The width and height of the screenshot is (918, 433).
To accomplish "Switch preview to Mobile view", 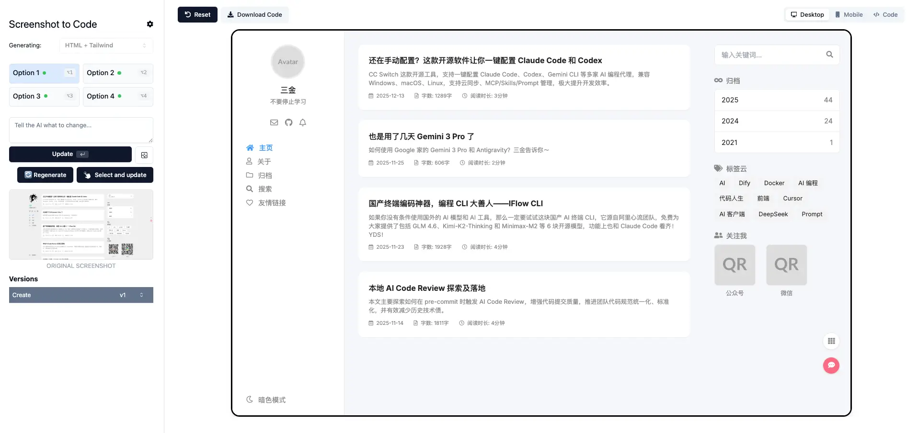I will [849, 15].
